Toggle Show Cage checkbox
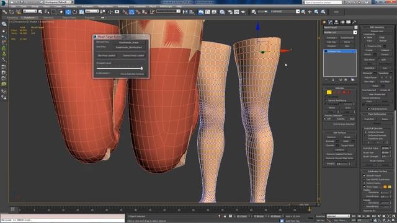 pos(364,186)
